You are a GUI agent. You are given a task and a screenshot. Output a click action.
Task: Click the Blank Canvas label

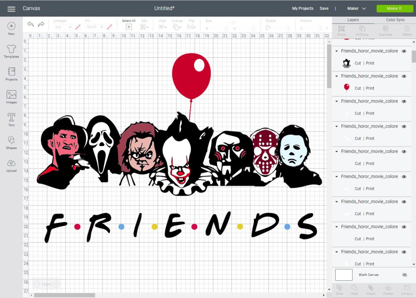click(369, 275)
